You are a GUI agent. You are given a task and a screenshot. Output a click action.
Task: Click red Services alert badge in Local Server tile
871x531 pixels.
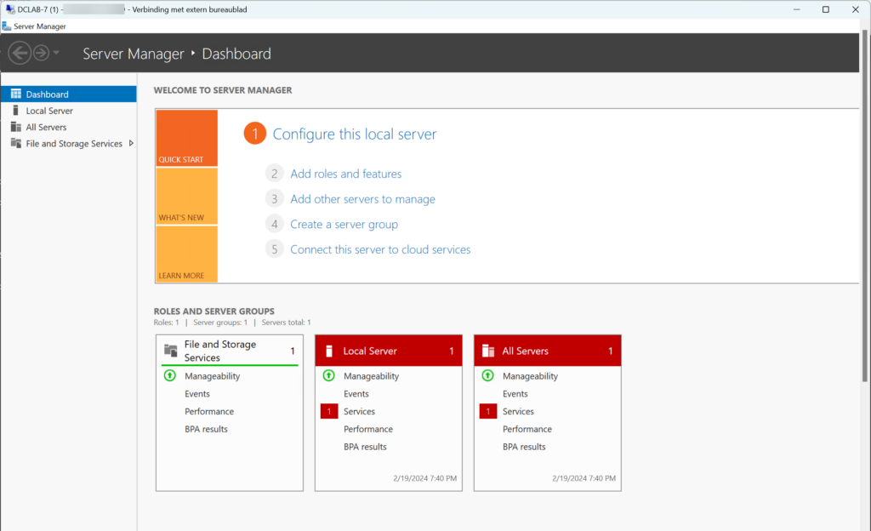329,412
